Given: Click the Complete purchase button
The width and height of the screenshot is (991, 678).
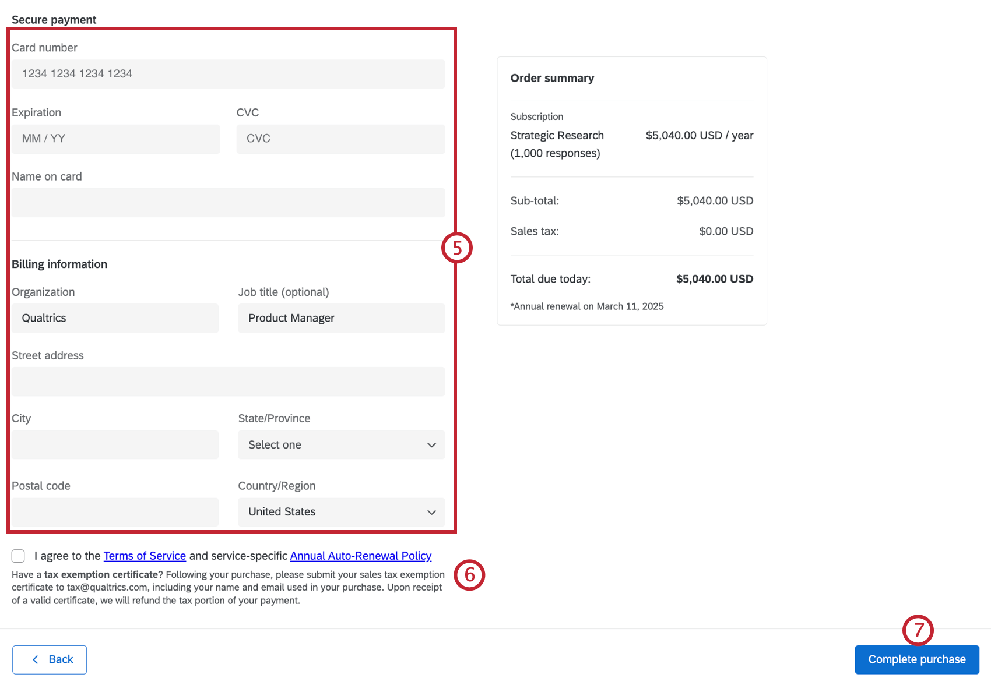Looking at the screenshot, I should (x=917, y=659).
